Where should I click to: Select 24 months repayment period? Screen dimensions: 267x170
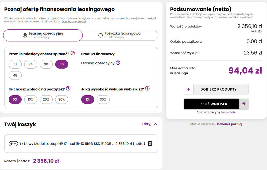click(31, 64)
